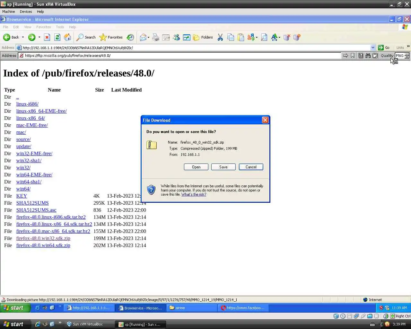This screenshot has height=329, width=411.
Task: Open the VirtualBox Help menu
Action: (x=40, y=12)
